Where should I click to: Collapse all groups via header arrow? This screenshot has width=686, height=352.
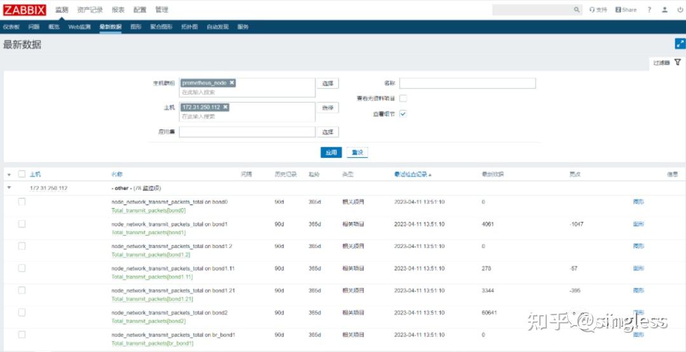[x=9, y=174]
